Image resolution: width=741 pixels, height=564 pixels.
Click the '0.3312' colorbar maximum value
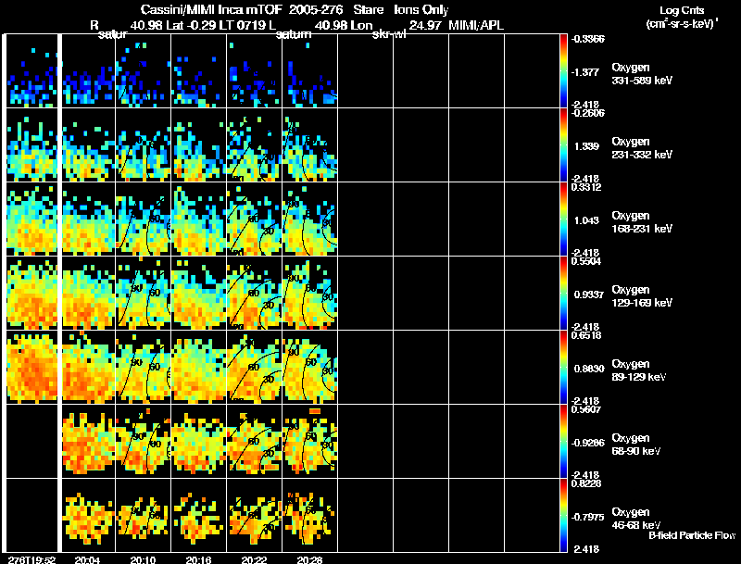tap(586, 187)
